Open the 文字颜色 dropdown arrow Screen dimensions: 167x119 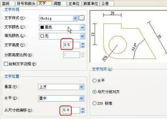(x=83, y=27)
